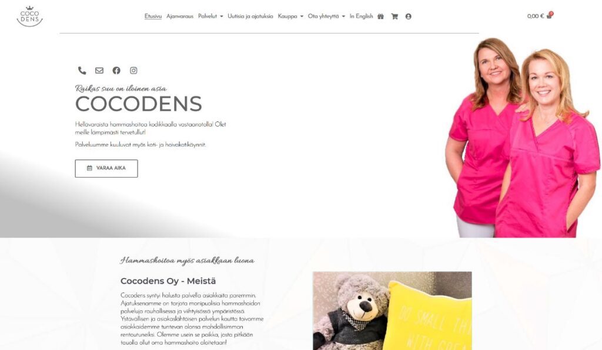Open the shopping cart icon in navigation

[394, 16]
